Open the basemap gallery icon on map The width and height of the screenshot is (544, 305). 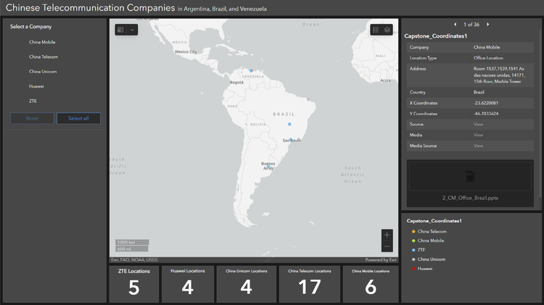(120, 30)
